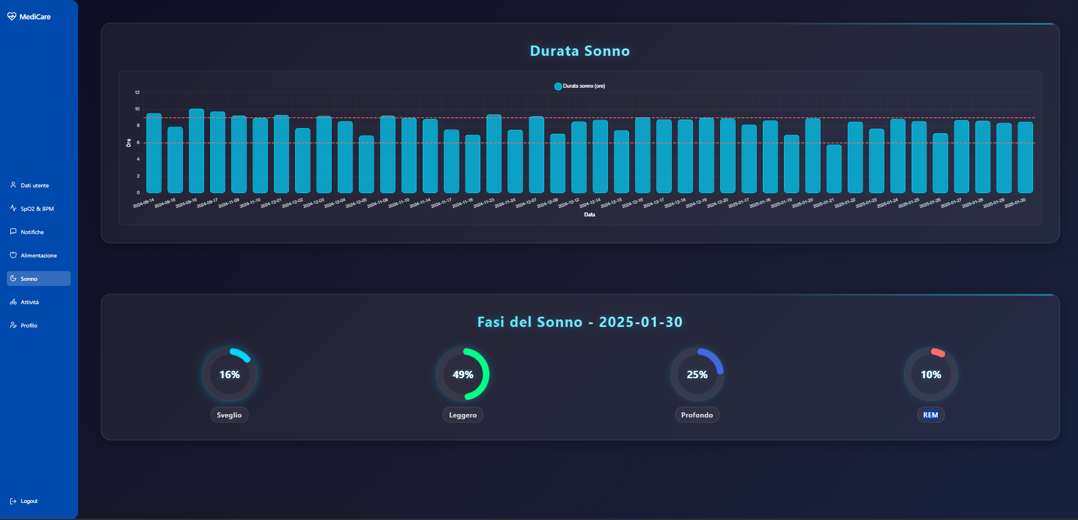Click the bar for 2024-09-14
The width and height of the screenshot is (1078, 520).
click(x=154, y=153)
